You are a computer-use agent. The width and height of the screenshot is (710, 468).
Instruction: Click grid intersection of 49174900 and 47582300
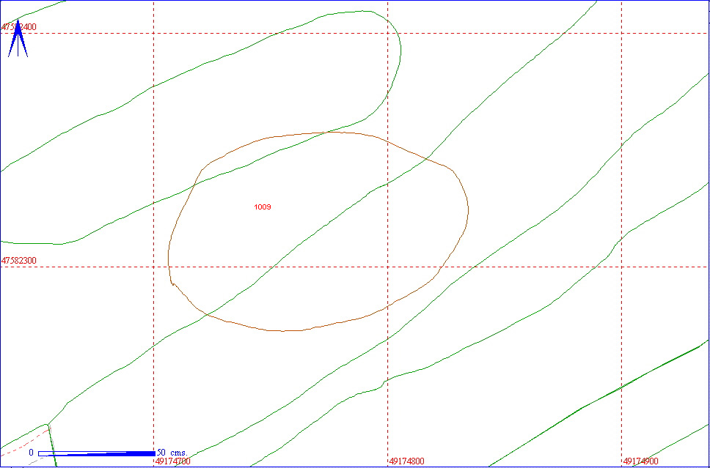click(x=621, y=267)
